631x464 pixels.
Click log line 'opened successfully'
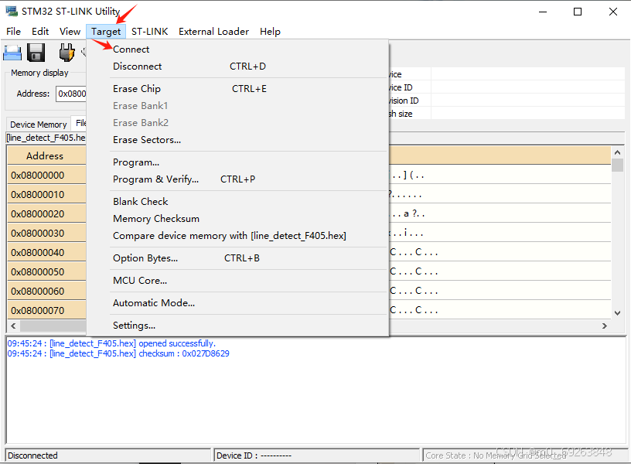click(111, 343)
